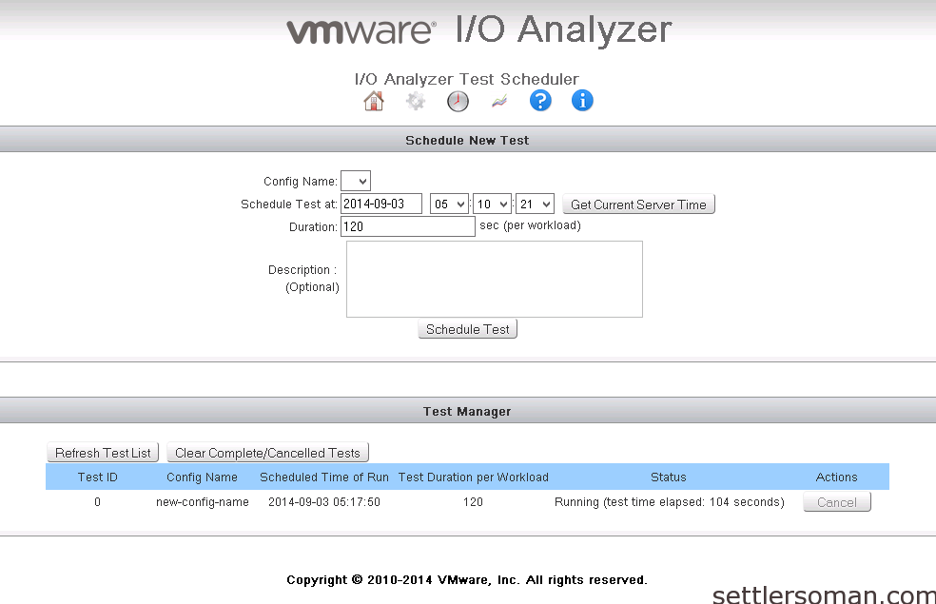
Task: Click the Test Manager section header
Action: pos(467,411)
